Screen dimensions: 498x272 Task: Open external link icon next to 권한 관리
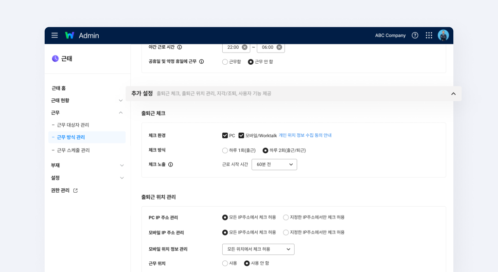tap(75, 190)
